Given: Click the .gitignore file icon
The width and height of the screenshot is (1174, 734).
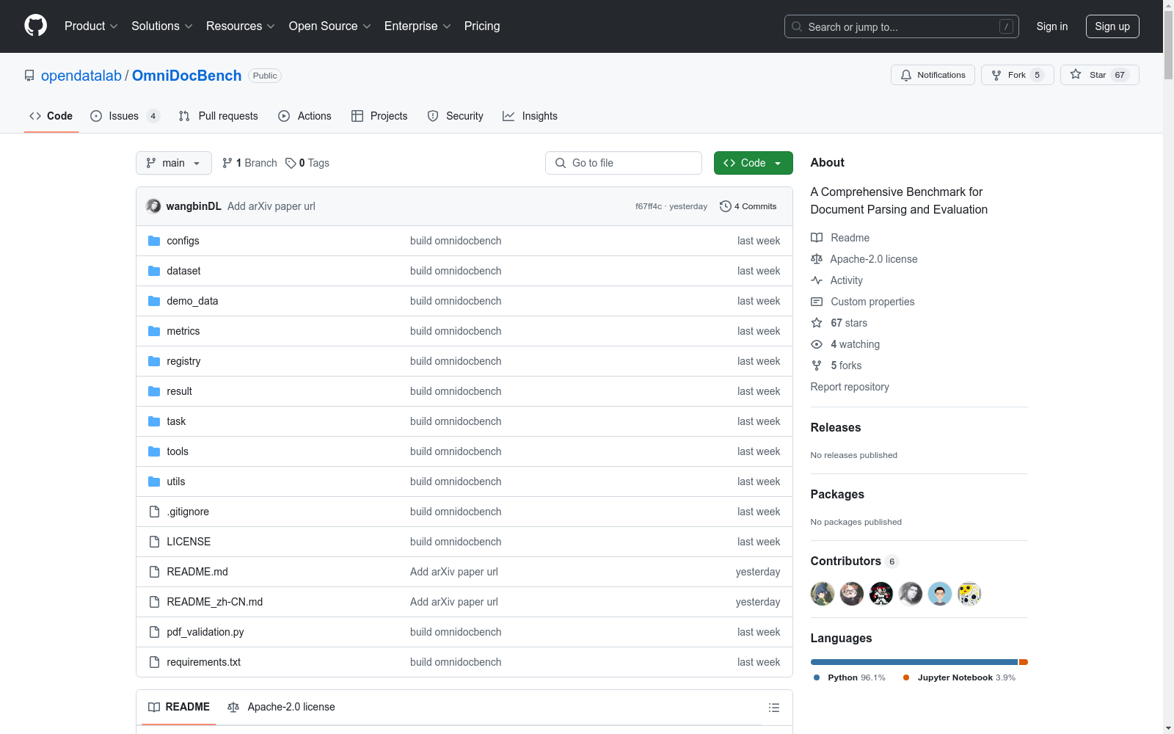Looking at the screenshot, I should [x=154, y=512].
